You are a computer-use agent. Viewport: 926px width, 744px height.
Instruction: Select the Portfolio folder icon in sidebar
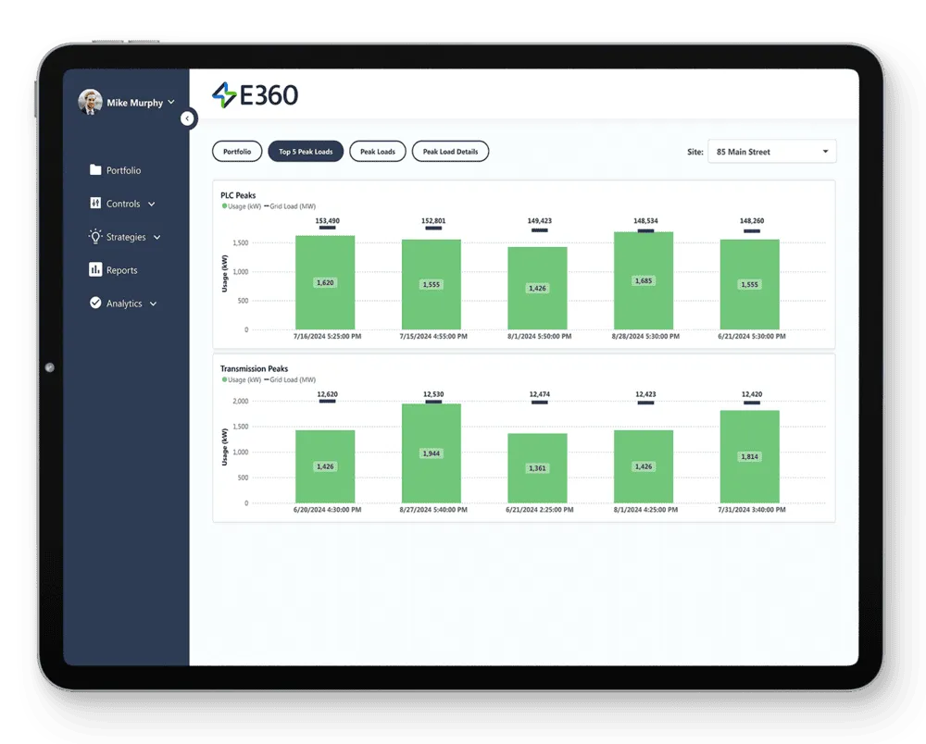96,169
